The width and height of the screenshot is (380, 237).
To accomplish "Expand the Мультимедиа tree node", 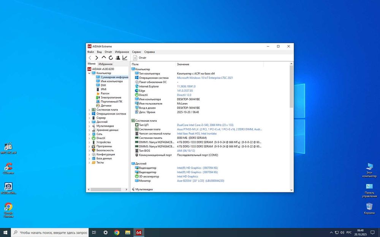I will 89,126.
